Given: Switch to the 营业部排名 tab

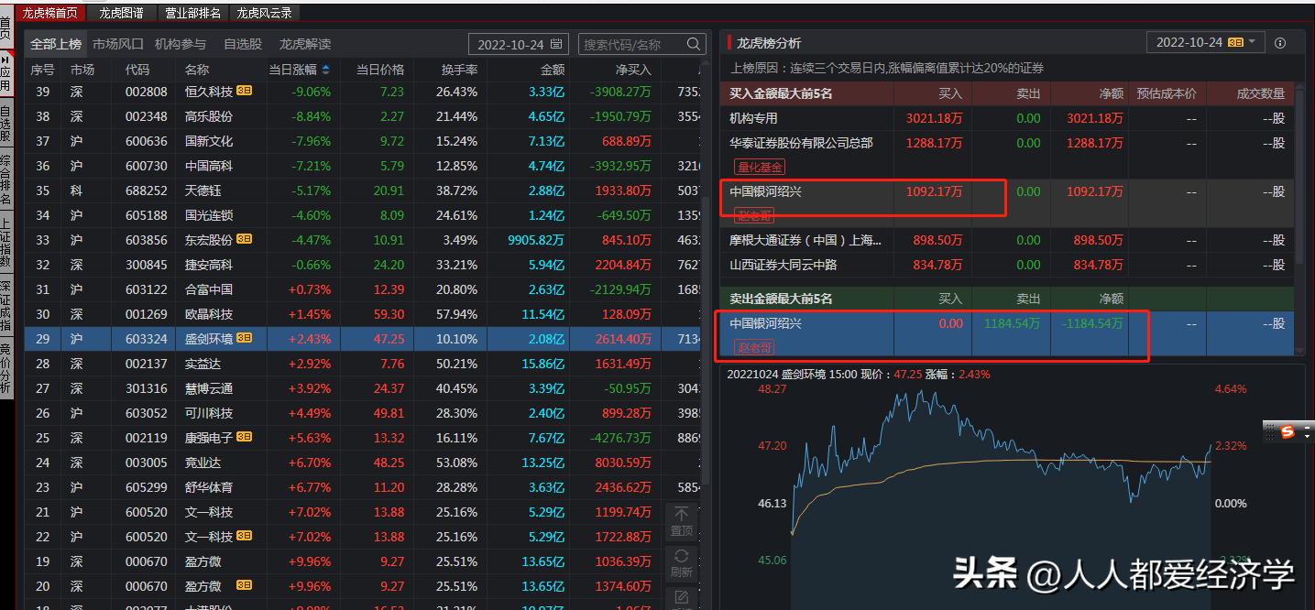Looking at the screenshot, I should [192, 12].
